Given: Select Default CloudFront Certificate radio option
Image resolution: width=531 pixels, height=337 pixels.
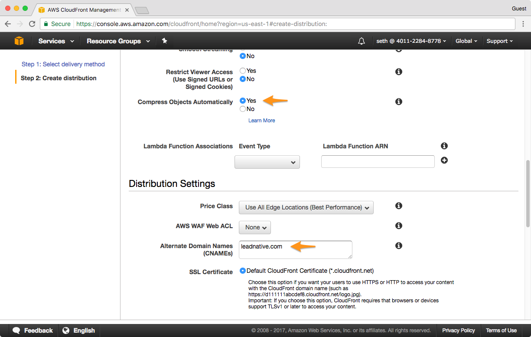Looking at the screenshot, I should [243, 271].
